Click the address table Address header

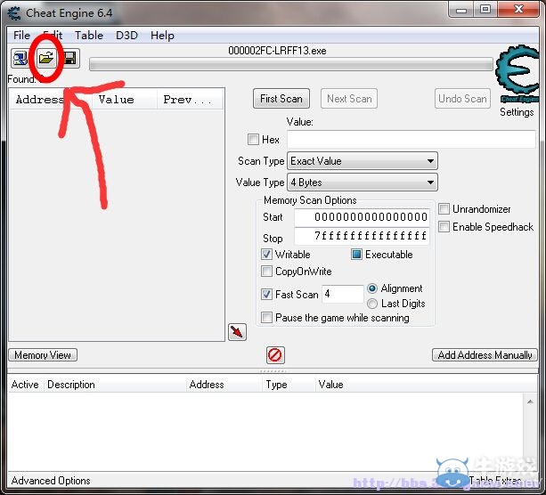pyautogui.click(x=224, y=385)
